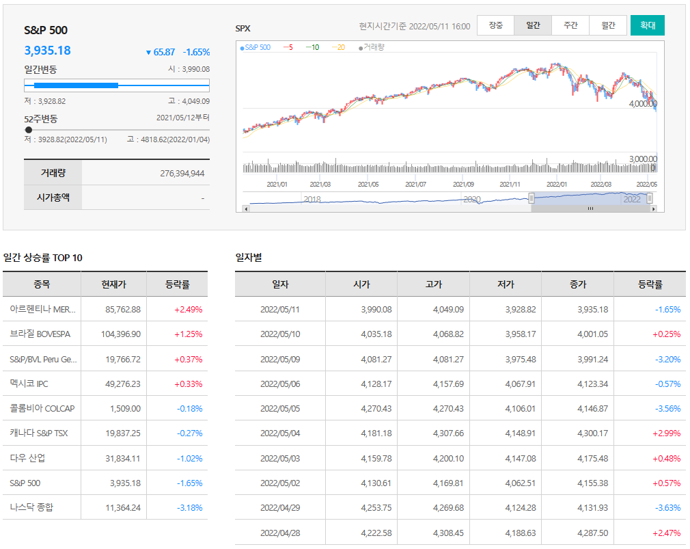Select the 2022/04/29 date cell
Viewport: 690px width, 549px height.
pos(280,507)
